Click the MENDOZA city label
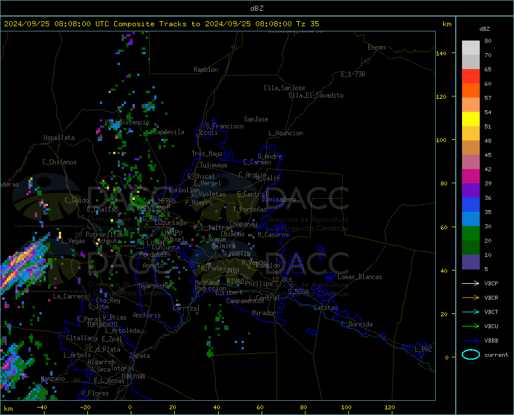This screenshot has width=514, height=415. 152,209
